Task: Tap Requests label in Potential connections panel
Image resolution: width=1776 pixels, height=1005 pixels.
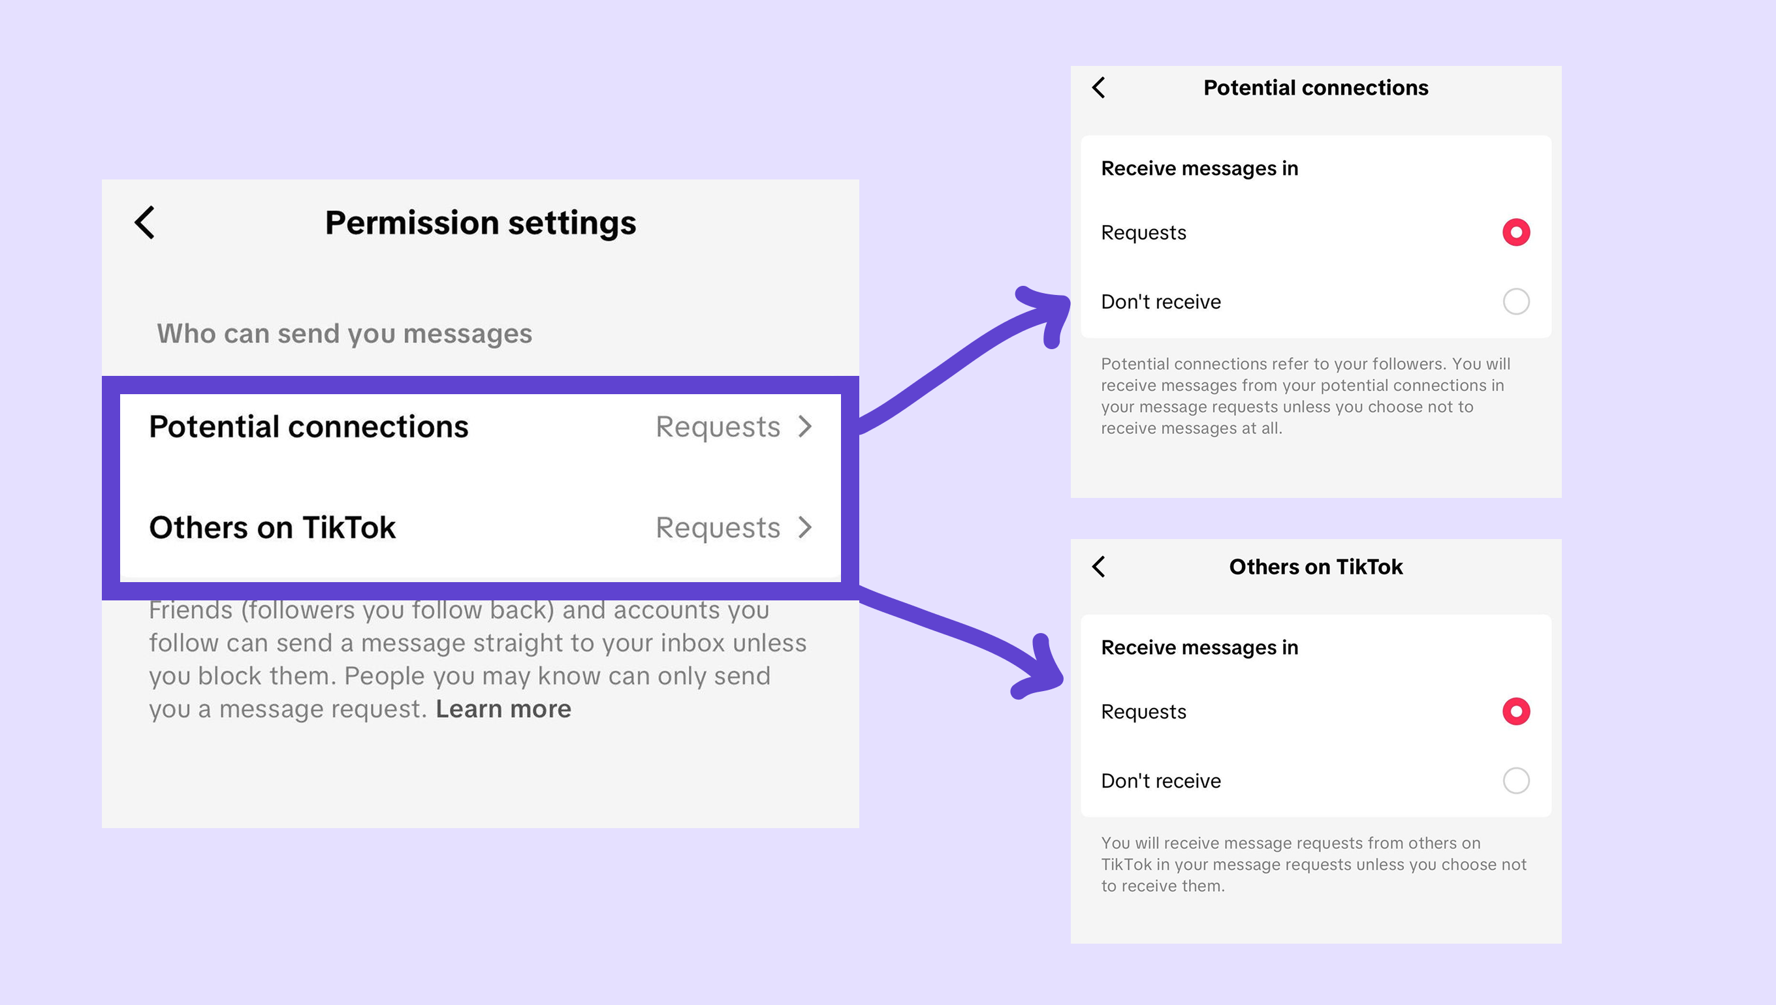Action: [1143, 232]
